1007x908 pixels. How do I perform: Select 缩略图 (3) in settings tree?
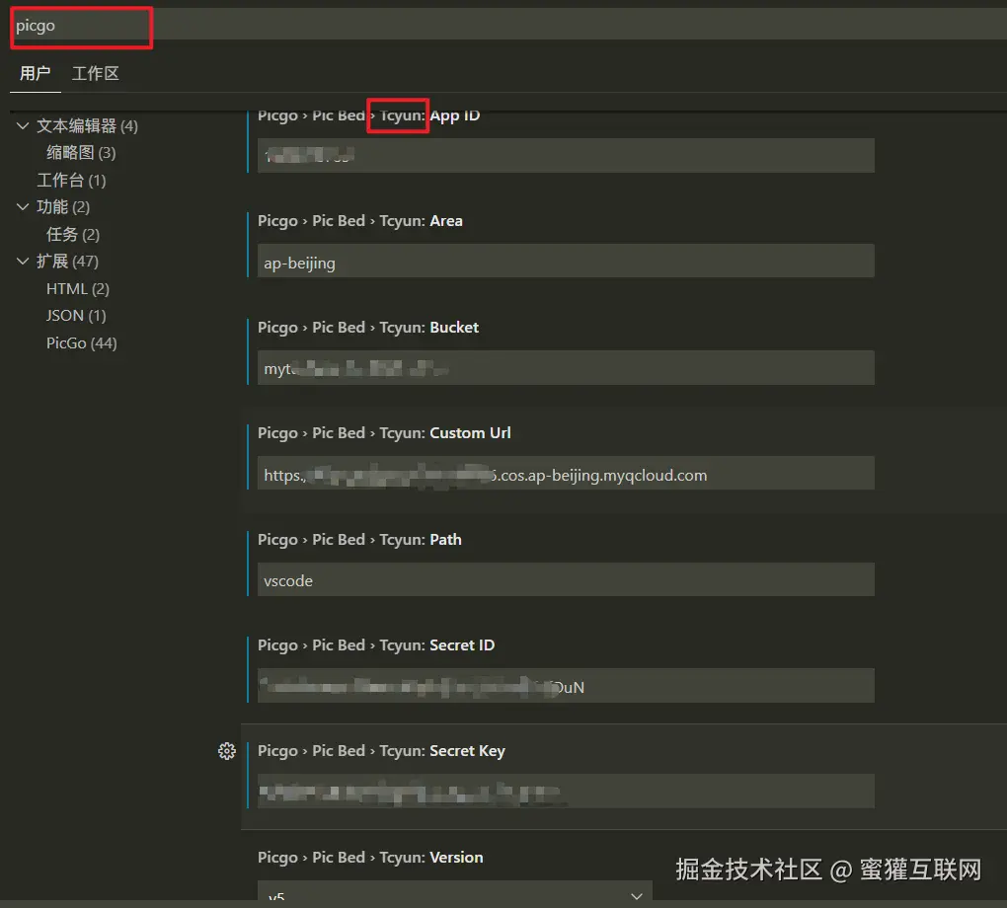pos(81,153)
